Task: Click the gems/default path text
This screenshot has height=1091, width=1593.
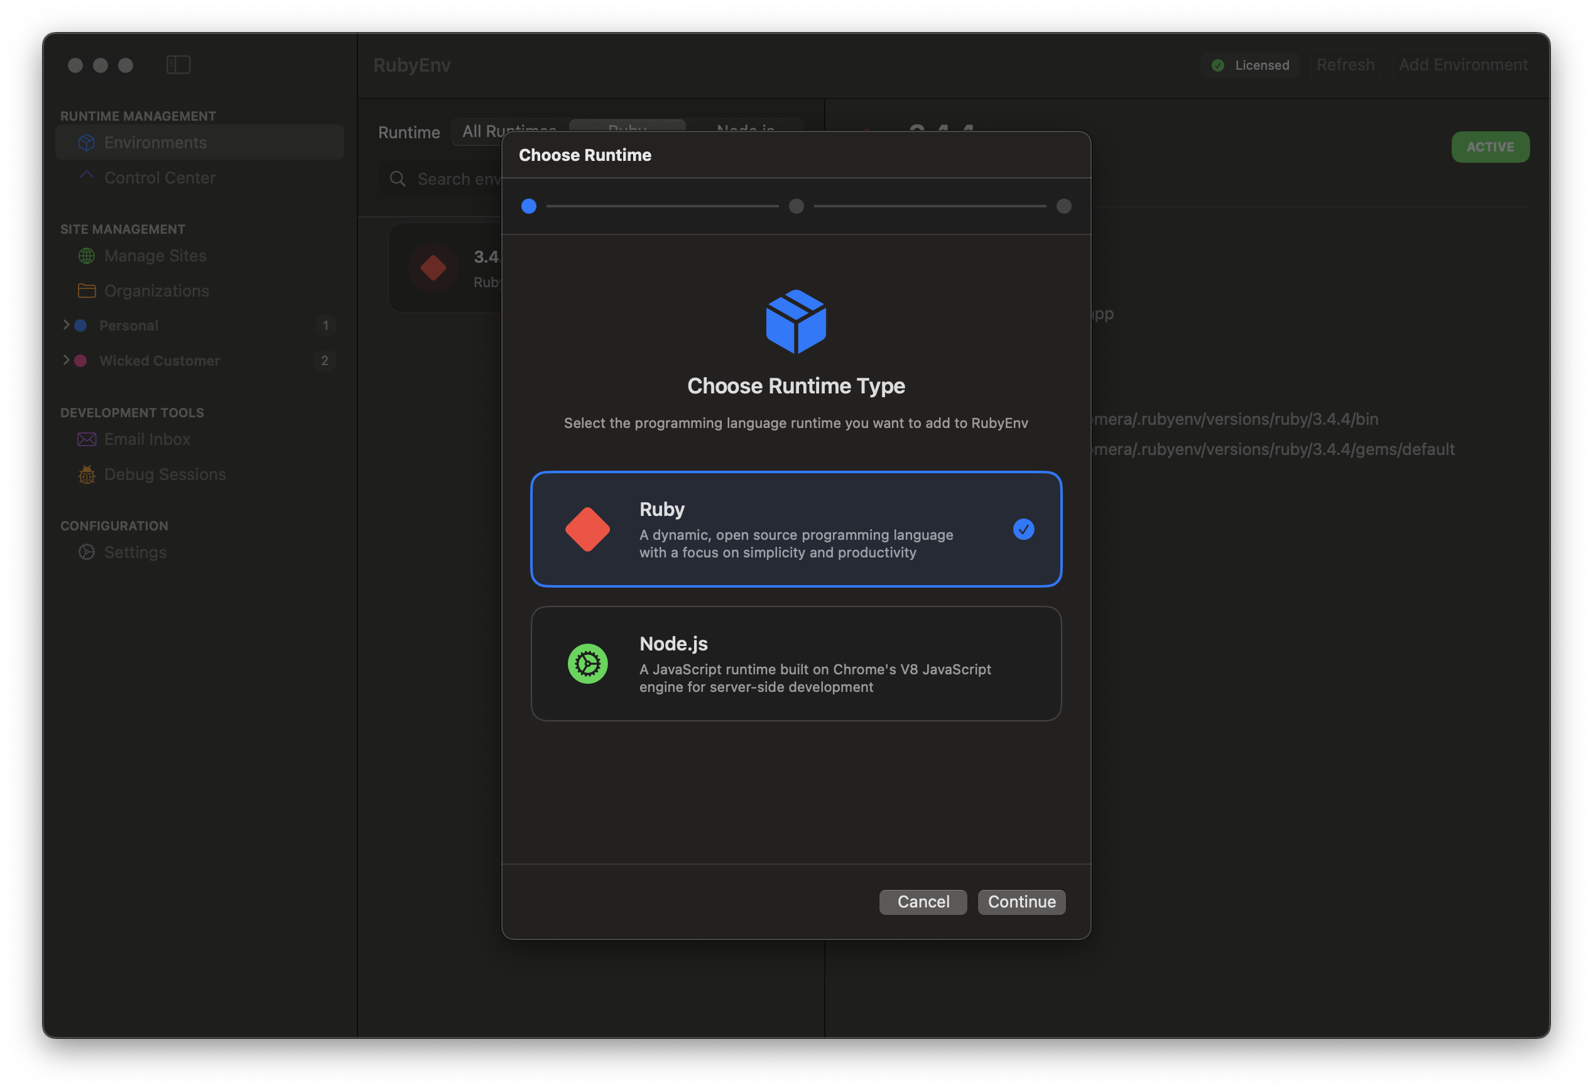Action: click(1272, 449)
